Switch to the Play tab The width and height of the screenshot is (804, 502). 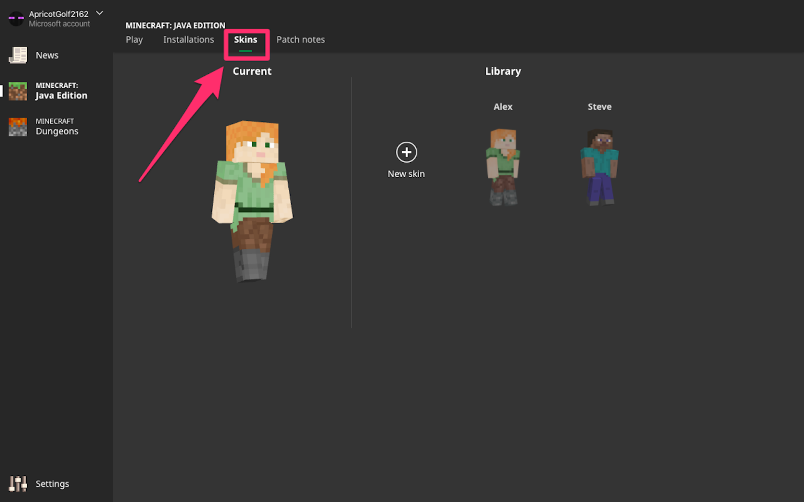134,40
